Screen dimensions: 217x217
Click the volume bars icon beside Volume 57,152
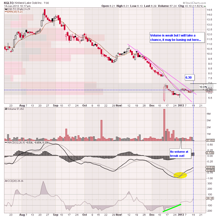(6, 109)
